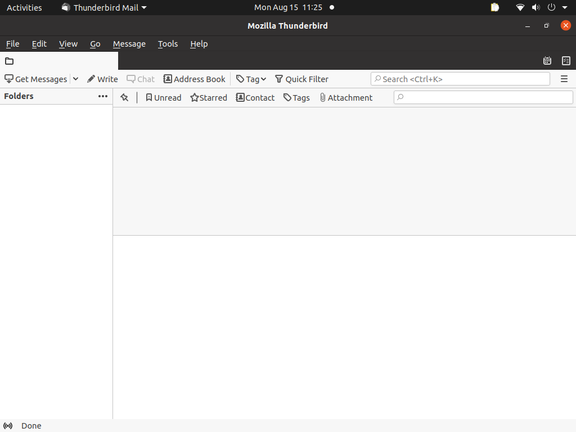The width and height of the screenshot is (576, 432).
Task: Open the clock and date panel
Action: (x=289, y=7)
